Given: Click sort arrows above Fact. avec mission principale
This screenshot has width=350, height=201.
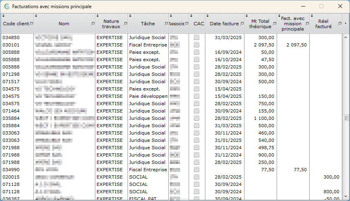Looking at the screenshot, I should click(279, 15).
